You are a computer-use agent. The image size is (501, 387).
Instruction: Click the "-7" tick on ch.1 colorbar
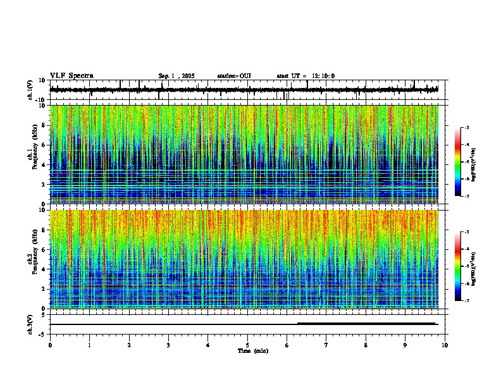467,196
